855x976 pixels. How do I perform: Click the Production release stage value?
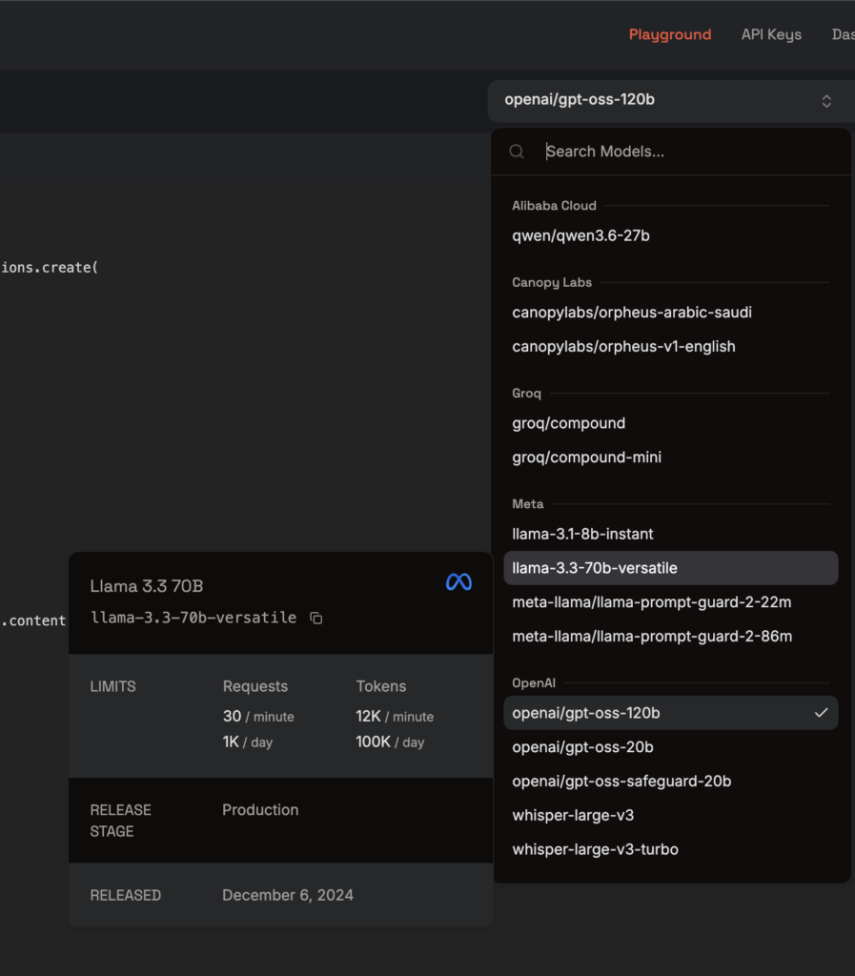[x=260, y=810]
